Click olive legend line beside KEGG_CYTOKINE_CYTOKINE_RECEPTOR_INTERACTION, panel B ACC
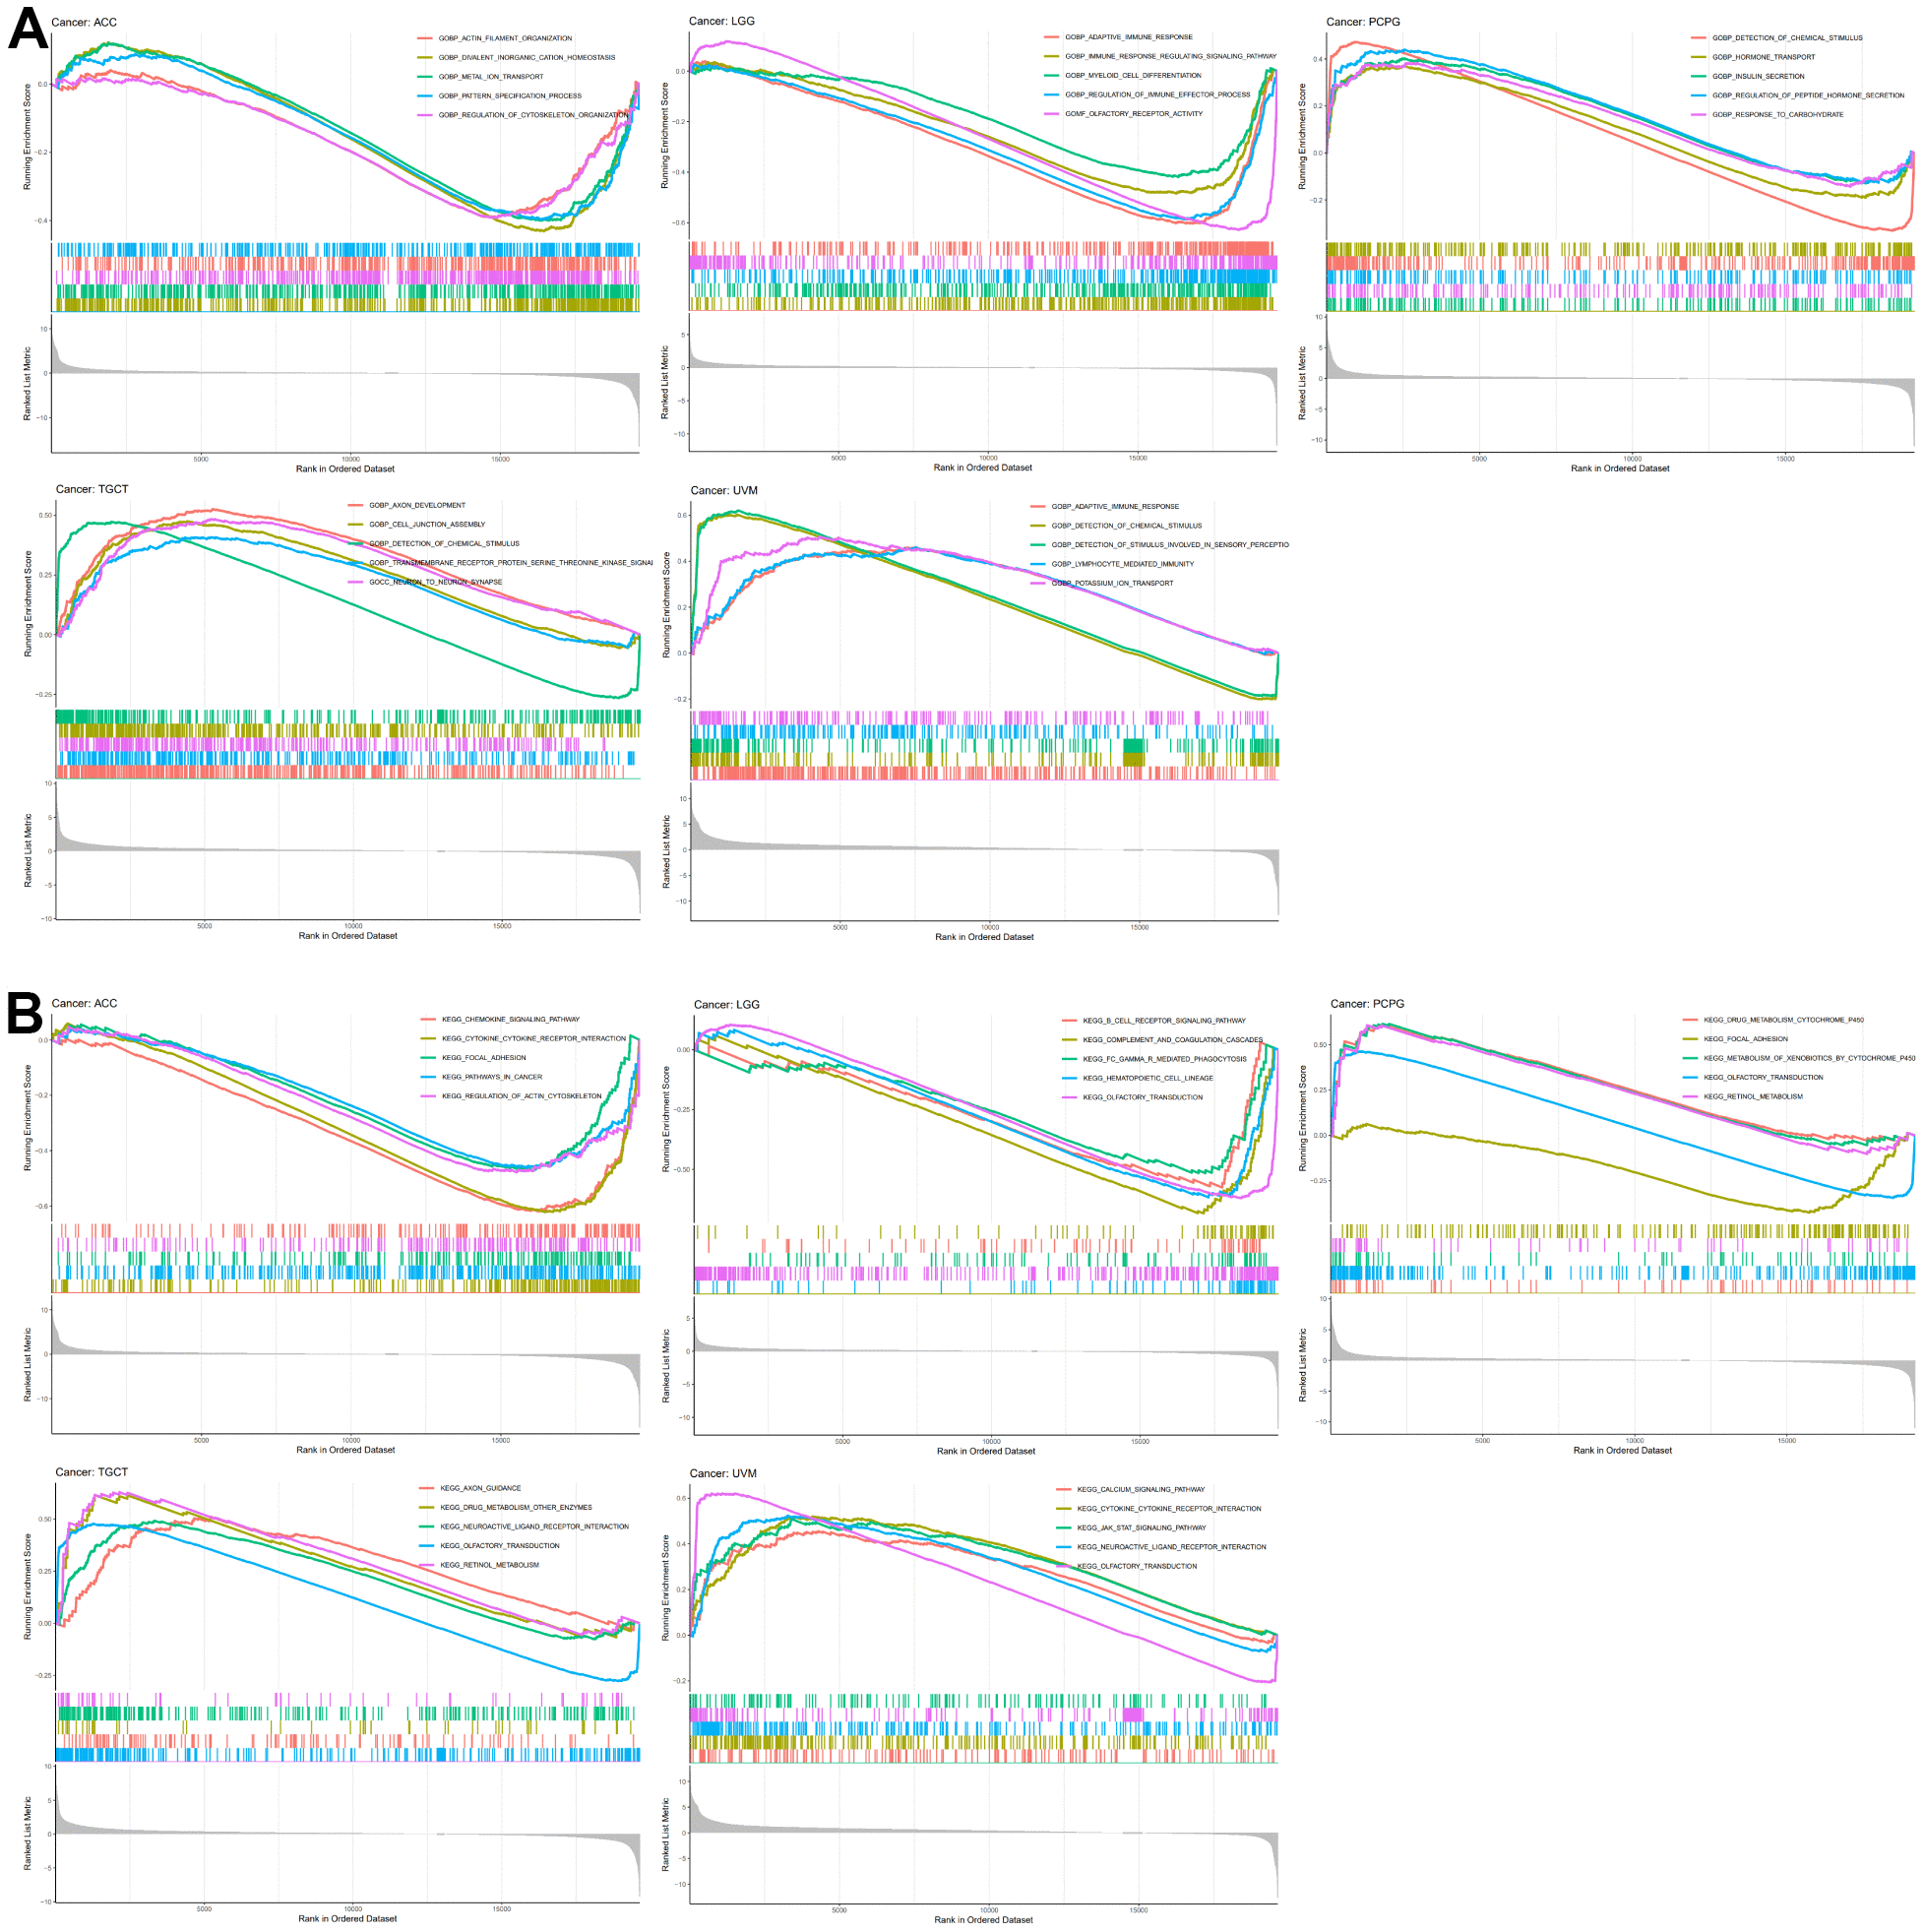Viewport: 1924px width, 1932px height. point(429,1038)
